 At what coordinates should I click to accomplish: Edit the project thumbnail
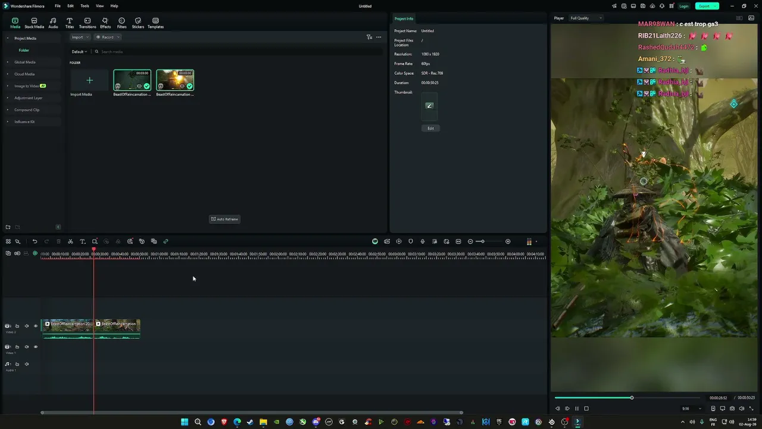click(430, 128)
